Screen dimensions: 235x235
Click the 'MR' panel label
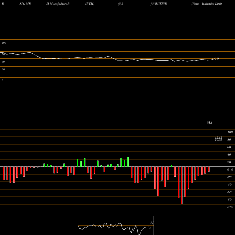click(x=210, y=122)
